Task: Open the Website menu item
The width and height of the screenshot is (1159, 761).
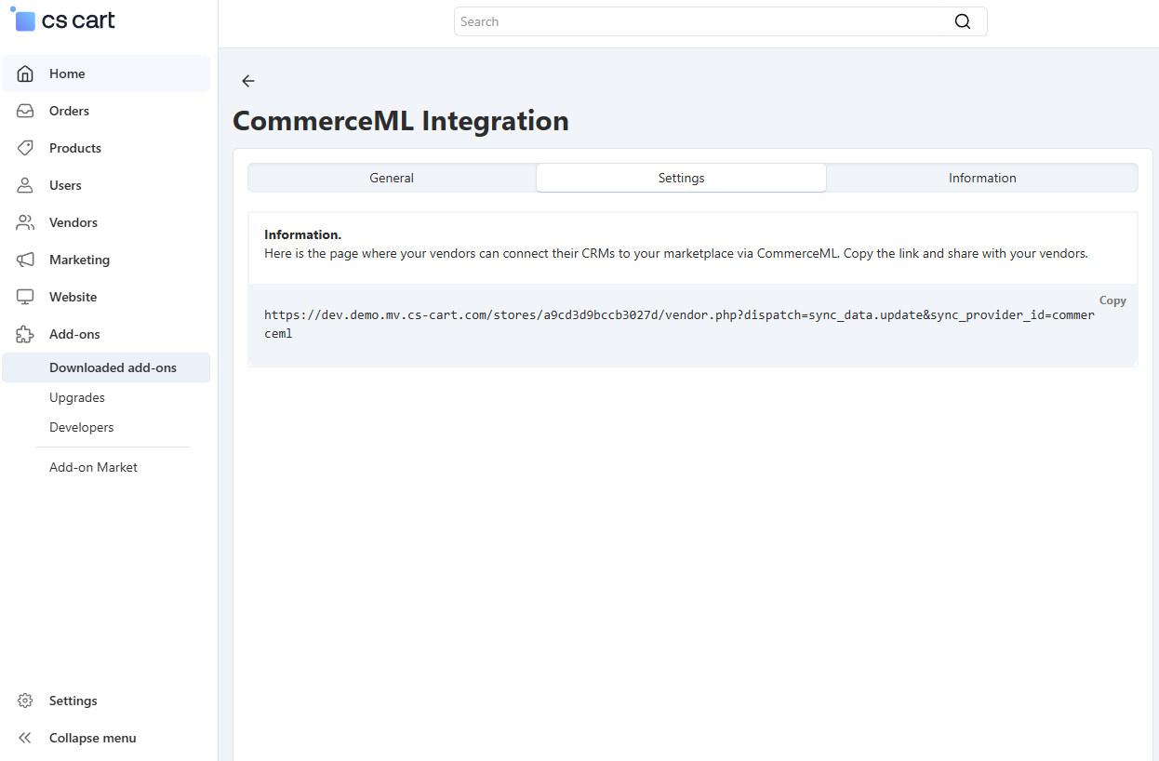Action: point(106,297)
